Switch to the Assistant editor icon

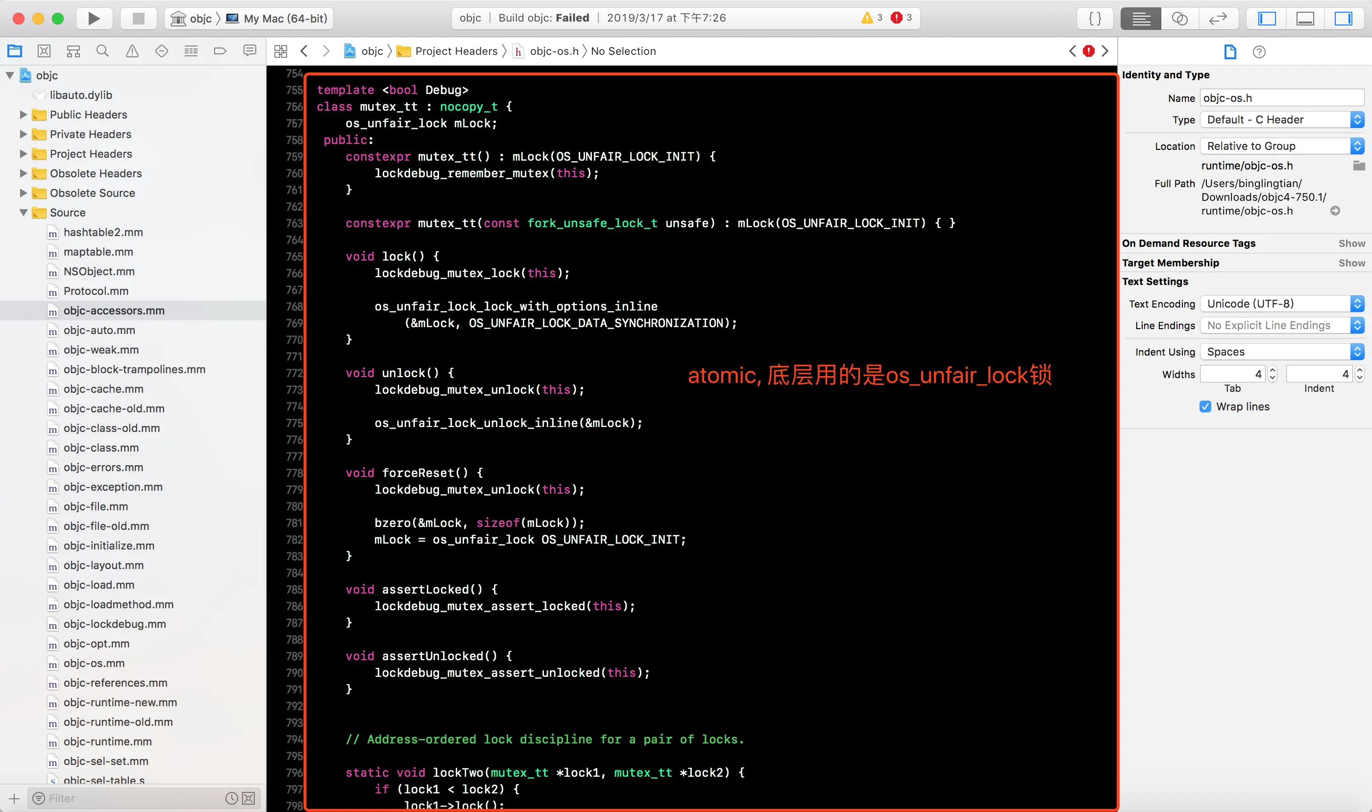point(1179,19)
